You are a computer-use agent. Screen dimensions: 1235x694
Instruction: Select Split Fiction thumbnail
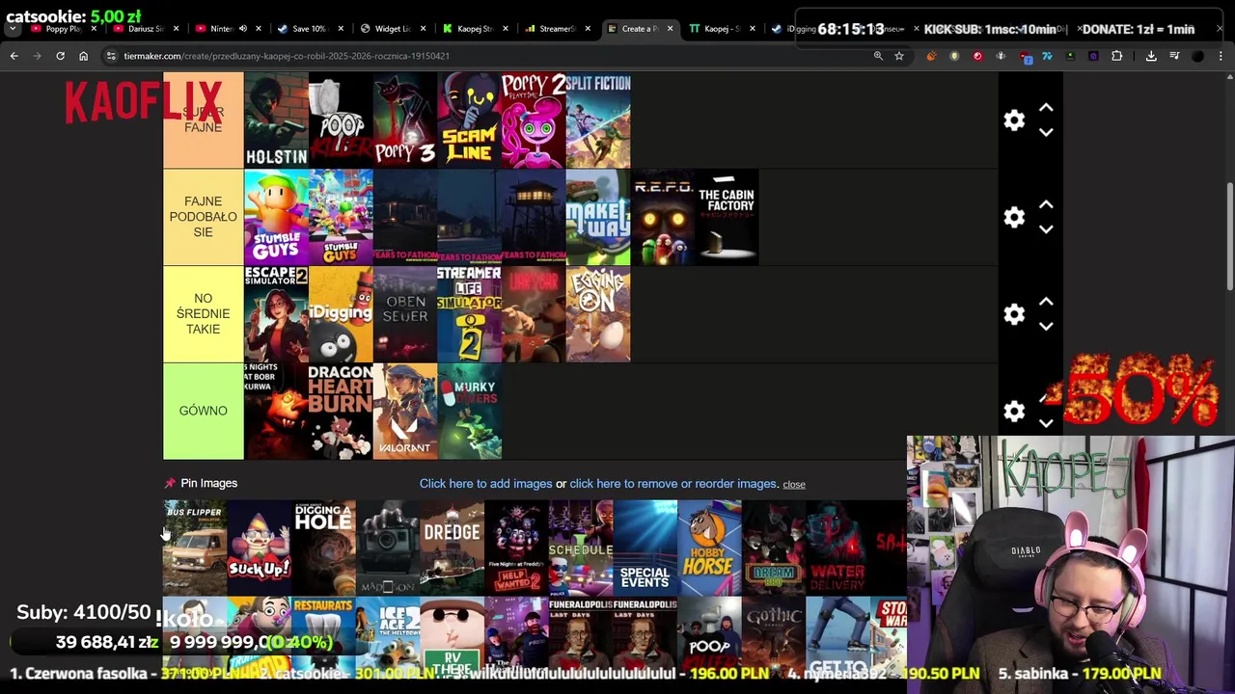[598, 120]
